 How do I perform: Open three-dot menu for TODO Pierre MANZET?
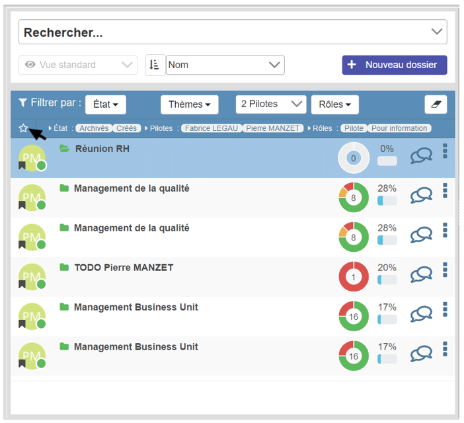pyautogui.click(x=445, y=270)
